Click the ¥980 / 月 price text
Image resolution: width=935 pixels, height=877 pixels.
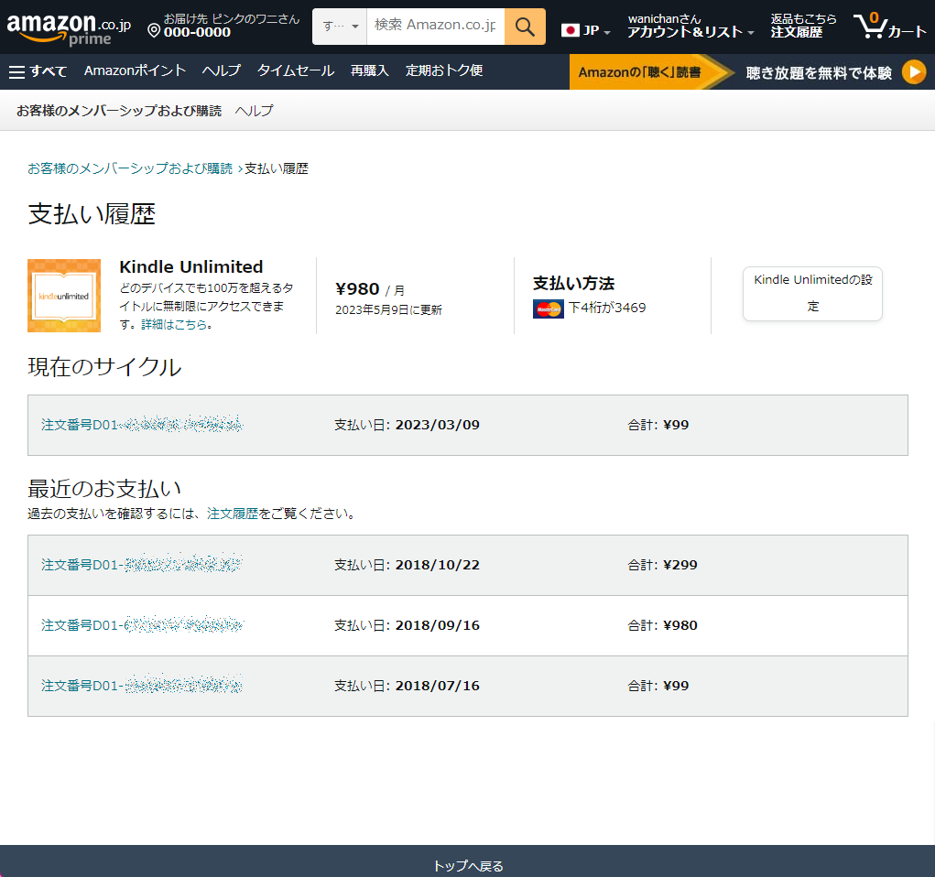tap(370, 289)
